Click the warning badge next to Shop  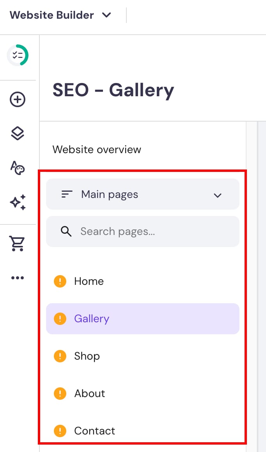coord(60,356)
